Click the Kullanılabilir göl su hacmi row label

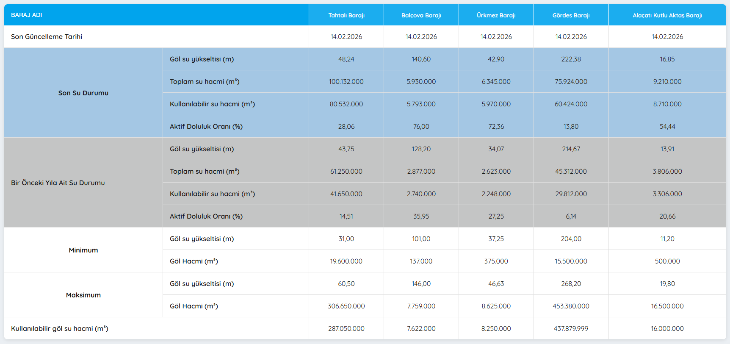pos(60,328)
